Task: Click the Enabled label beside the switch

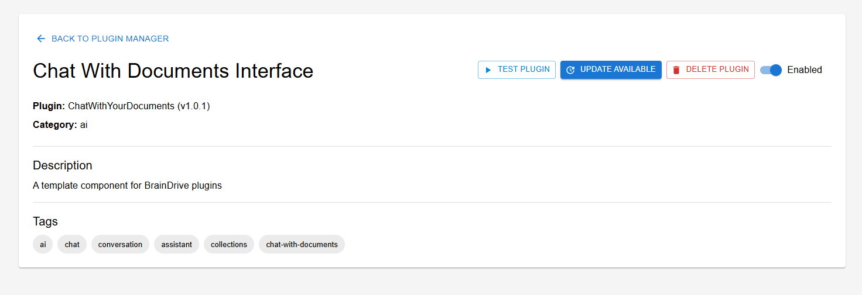Action: [x=804, y=70]
